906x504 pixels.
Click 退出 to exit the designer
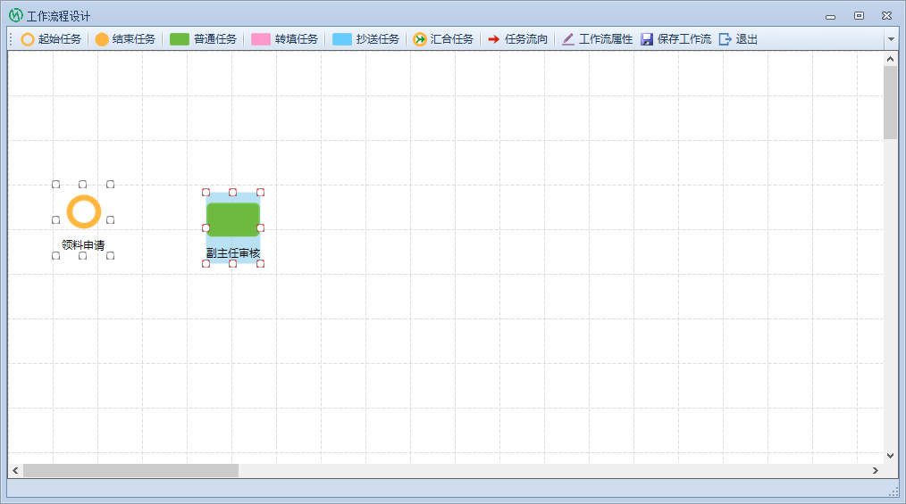tap(738, 39)
